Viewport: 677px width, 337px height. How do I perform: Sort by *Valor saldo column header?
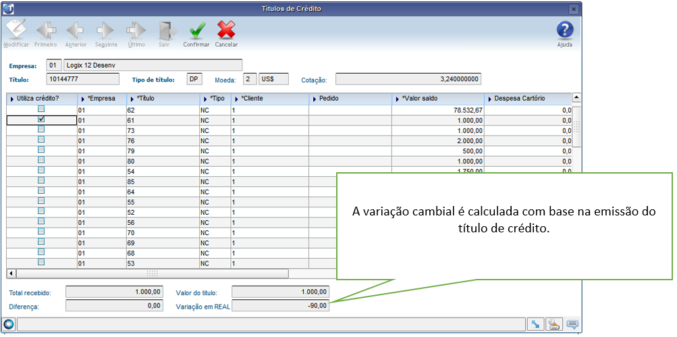click(x=438, y=99)
